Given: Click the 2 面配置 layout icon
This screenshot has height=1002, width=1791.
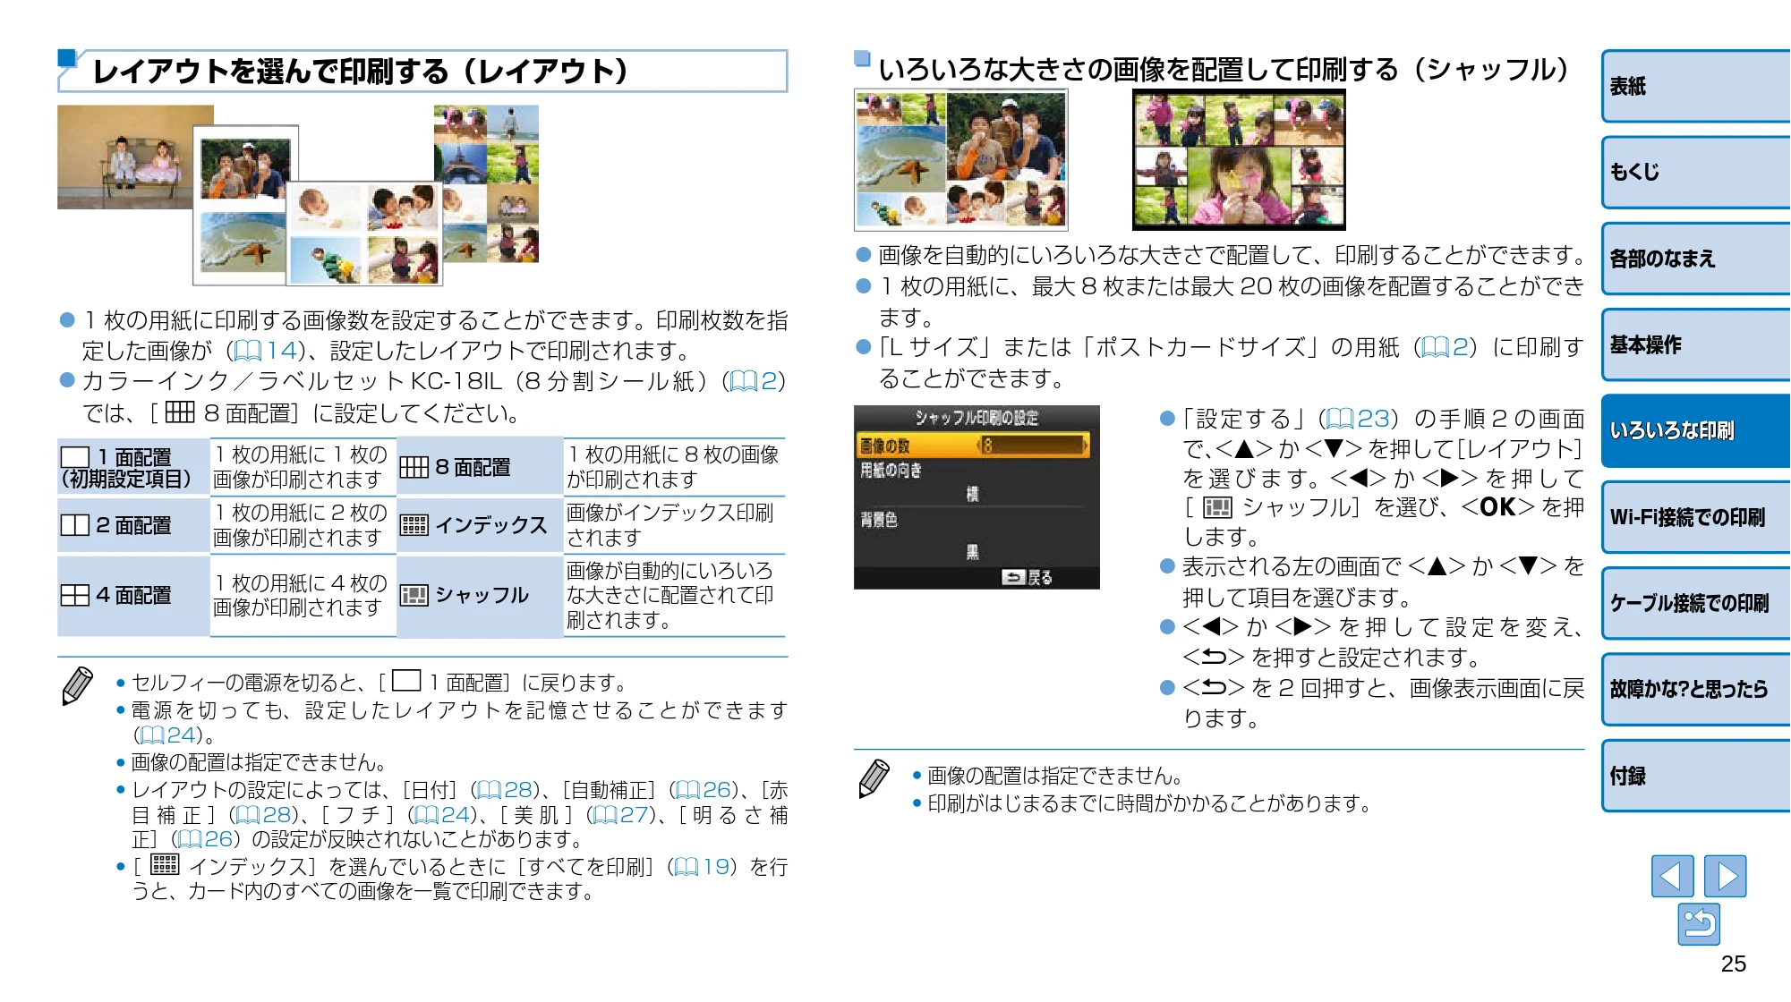Looking at the screenshot, I should [75, 525].
